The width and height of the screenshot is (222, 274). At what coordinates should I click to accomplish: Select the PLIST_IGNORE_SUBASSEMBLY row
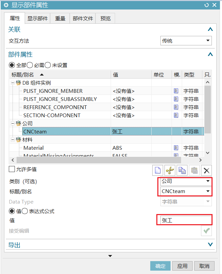pyautogui.click(x=107, y=99)
